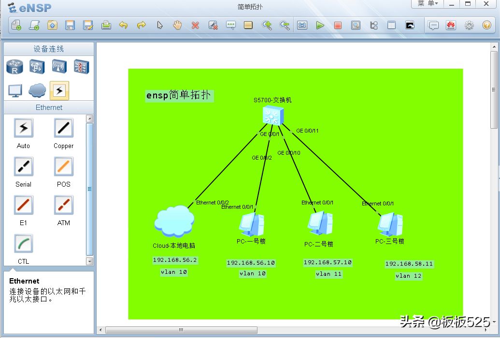Click the "vlan 10" label under Cloud-本地电脑

[x=174, y=272]
